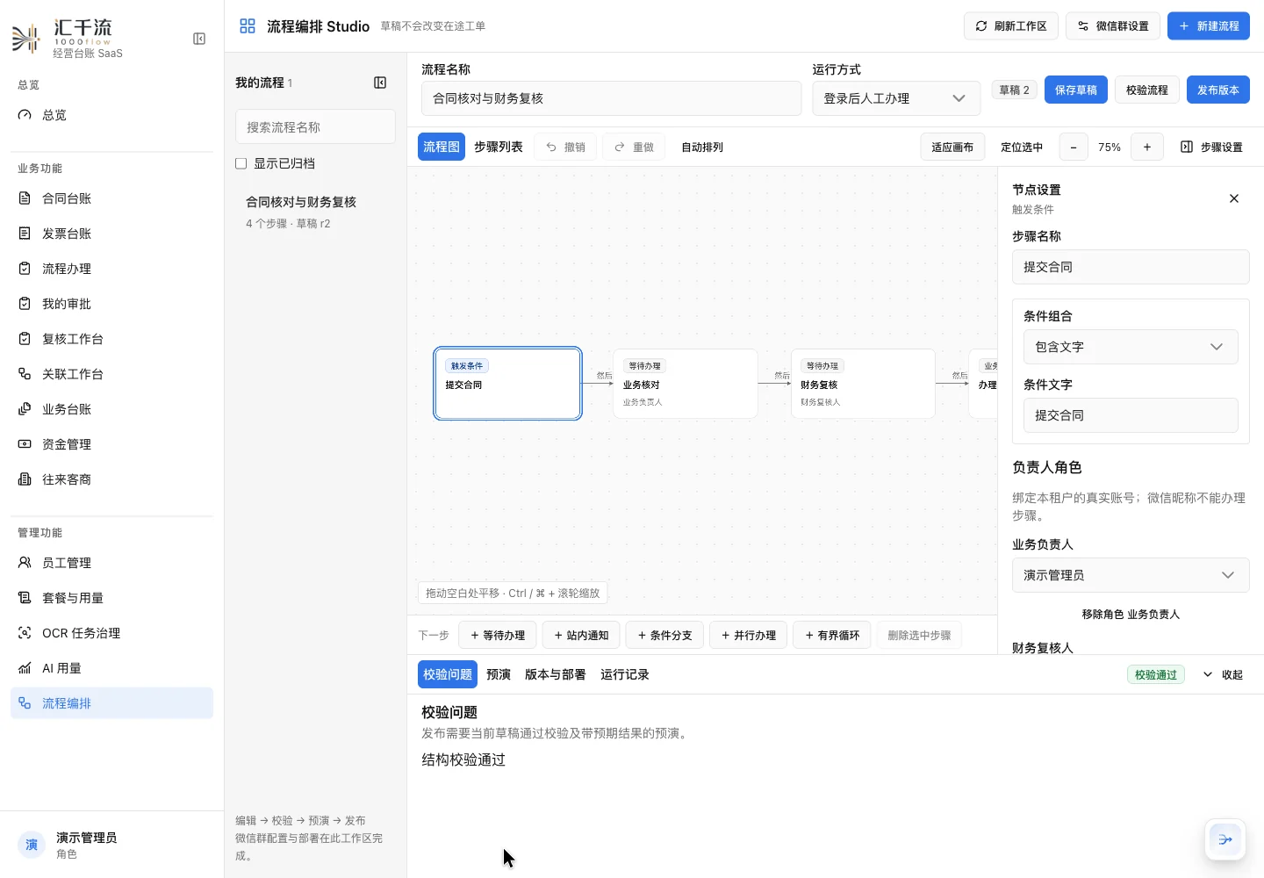
Task: Click the floating arrow button at bottom right
Action: [x=1225, y=839]
